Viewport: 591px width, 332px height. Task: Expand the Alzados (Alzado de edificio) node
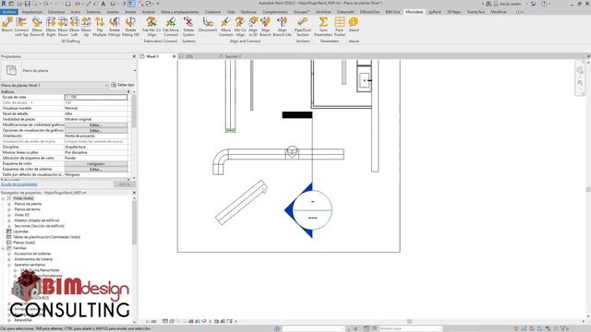point(9,220)
